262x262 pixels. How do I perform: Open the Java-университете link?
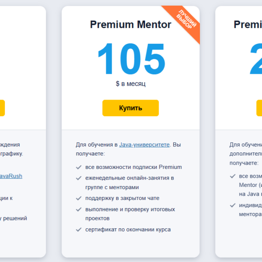tap(144, 145)
